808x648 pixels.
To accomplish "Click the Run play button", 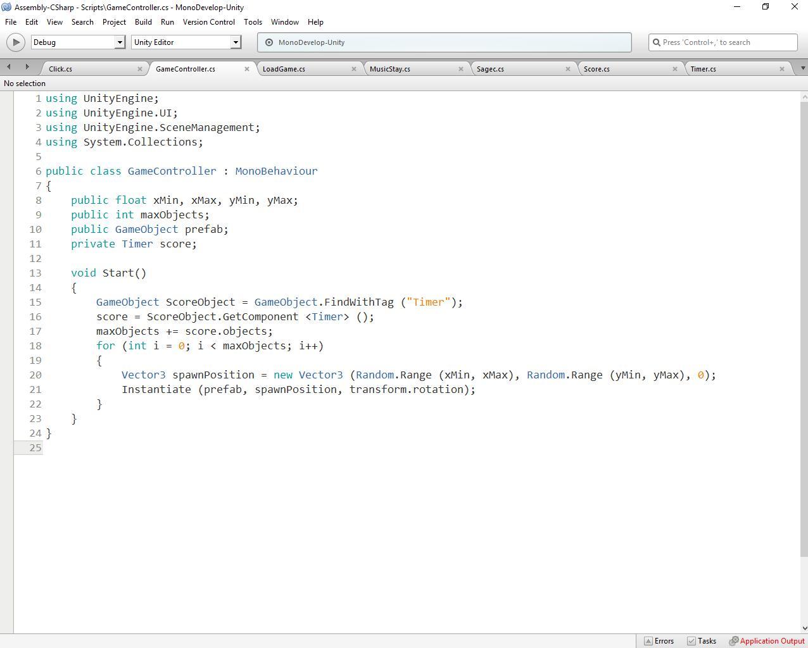I will click(15, 42).
